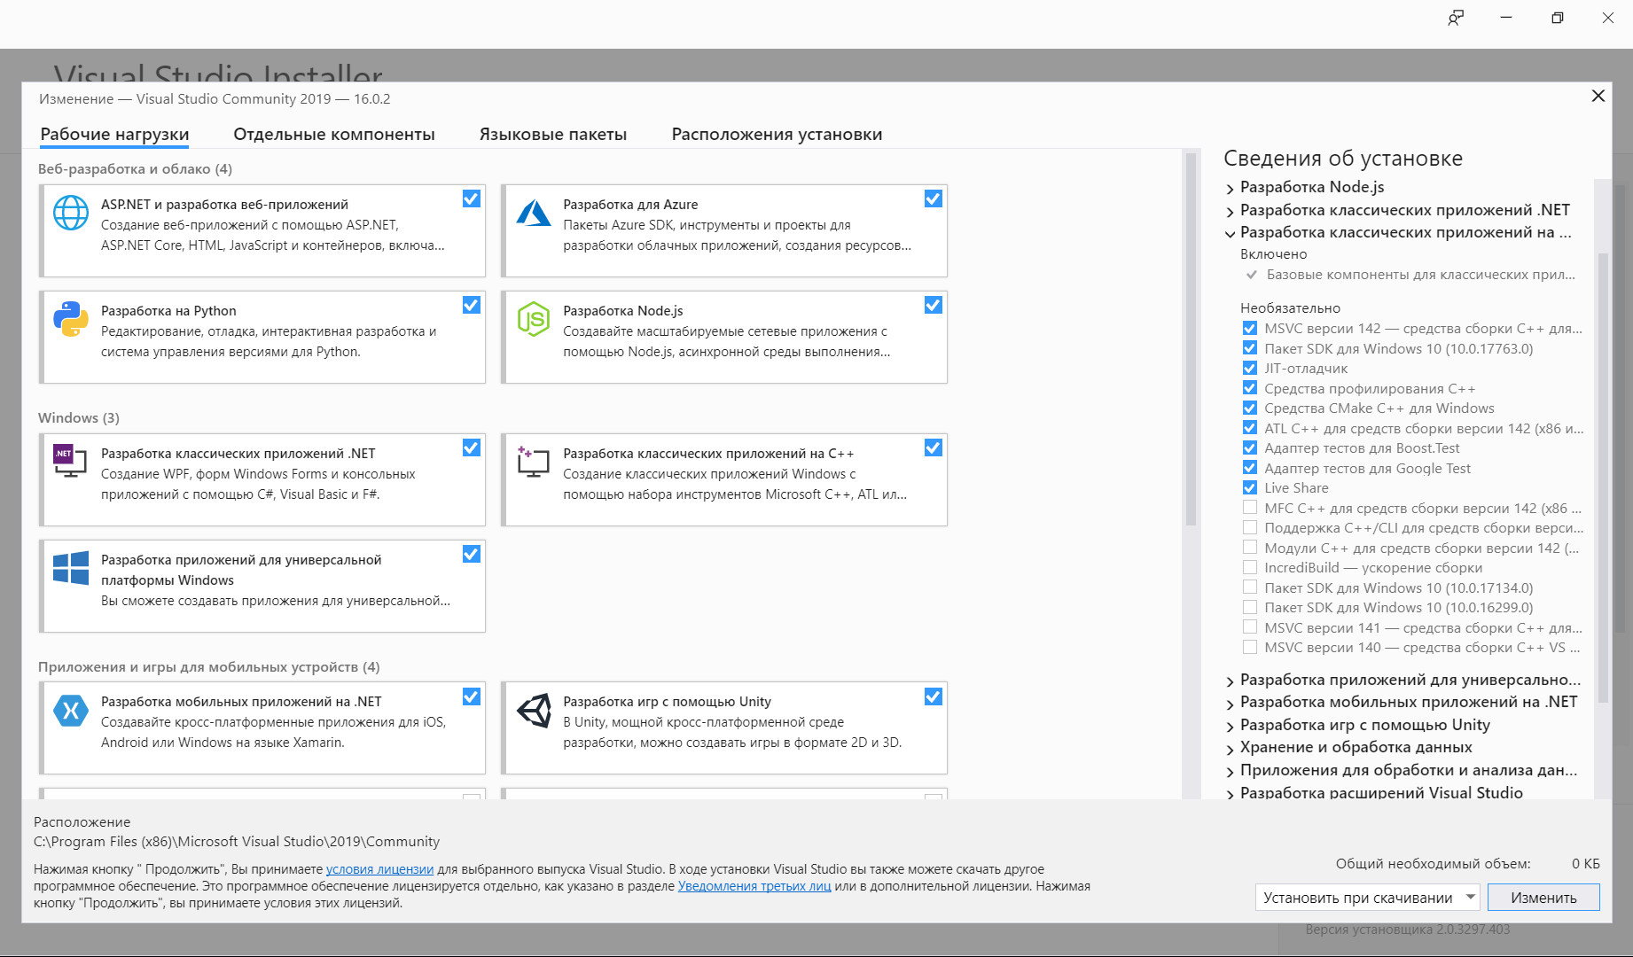Uncheck Средства CMake C++ для Windows
This screenshot has height=957, width=1633.
[x=1250, y=408]
